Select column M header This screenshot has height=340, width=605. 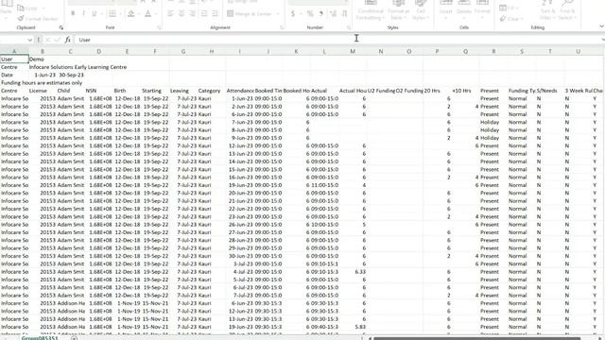click(x=353, y=51)
